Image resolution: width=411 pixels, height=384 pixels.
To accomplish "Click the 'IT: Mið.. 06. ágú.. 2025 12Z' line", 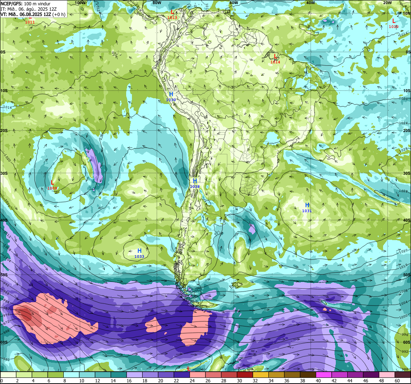I will click(29, 9).
